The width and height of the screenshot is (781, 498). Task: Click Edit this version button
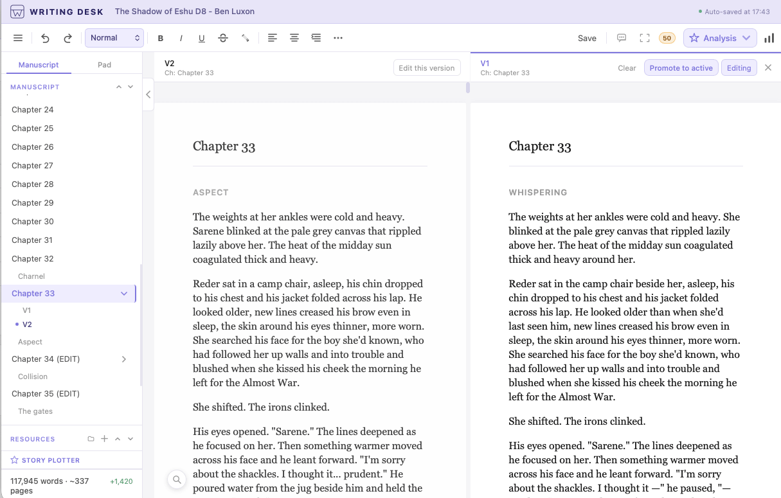(427, 68)
